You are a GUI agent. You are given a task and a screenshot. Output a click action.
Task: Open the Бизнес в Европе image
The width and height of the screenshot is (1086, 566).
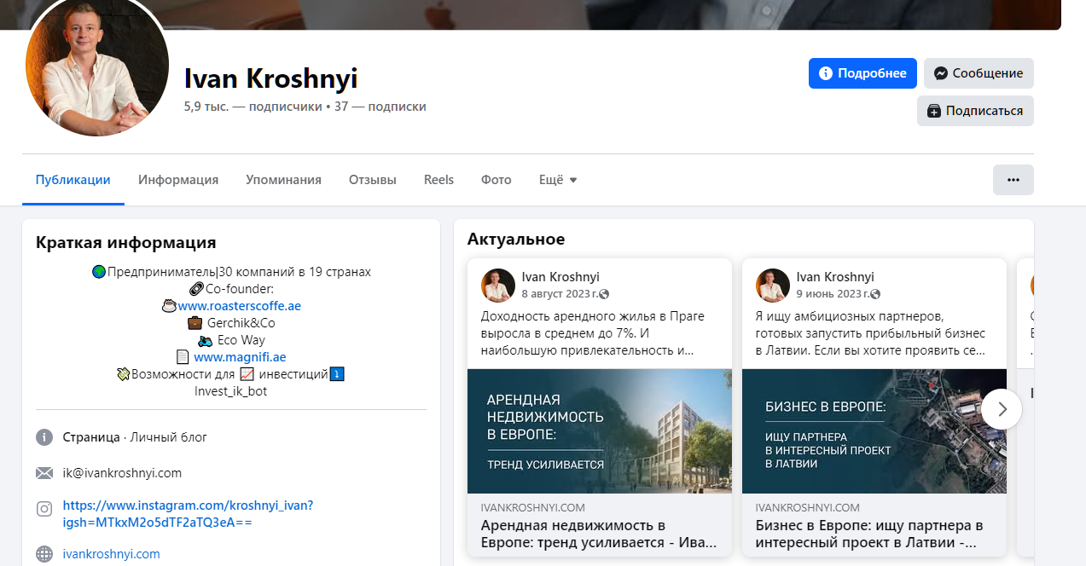click(874, 431)
